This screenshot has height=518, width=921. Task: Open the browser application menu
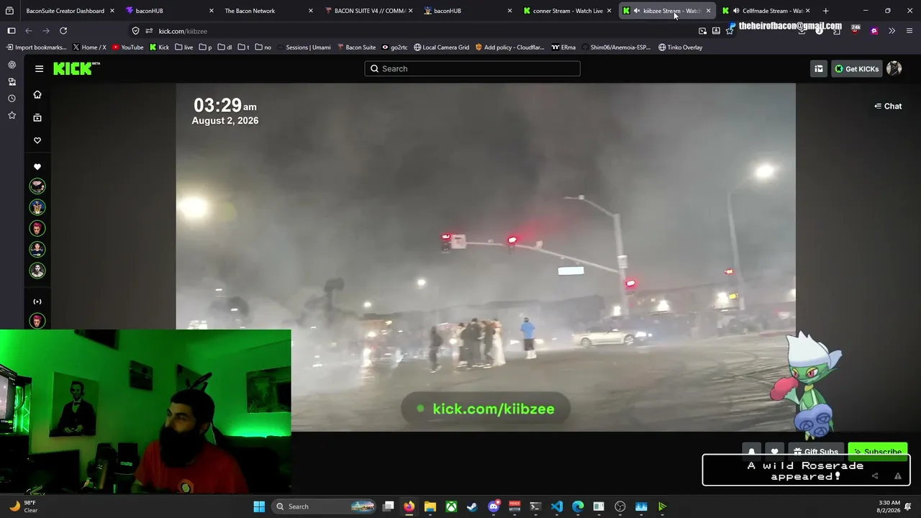point(909,31)
